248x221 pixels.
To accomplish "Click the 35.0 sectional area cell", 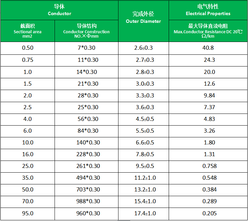I will coord(27,178).
